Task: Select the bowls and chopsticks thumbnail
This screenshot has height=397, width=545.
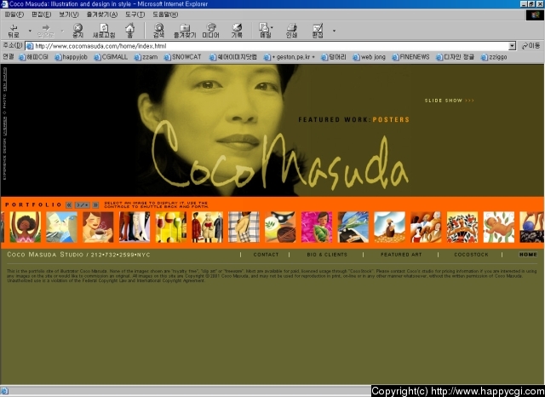Action: click(x=280, y=227)
